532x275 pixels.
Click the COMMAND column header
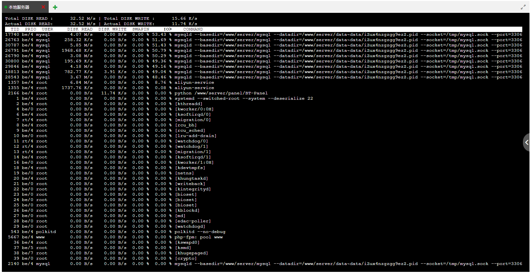193,29
